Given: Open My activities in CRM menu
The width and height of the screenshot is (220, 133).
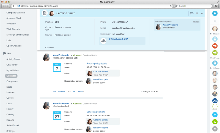Looking at the screenshot, I should click(x=12, y=70).
